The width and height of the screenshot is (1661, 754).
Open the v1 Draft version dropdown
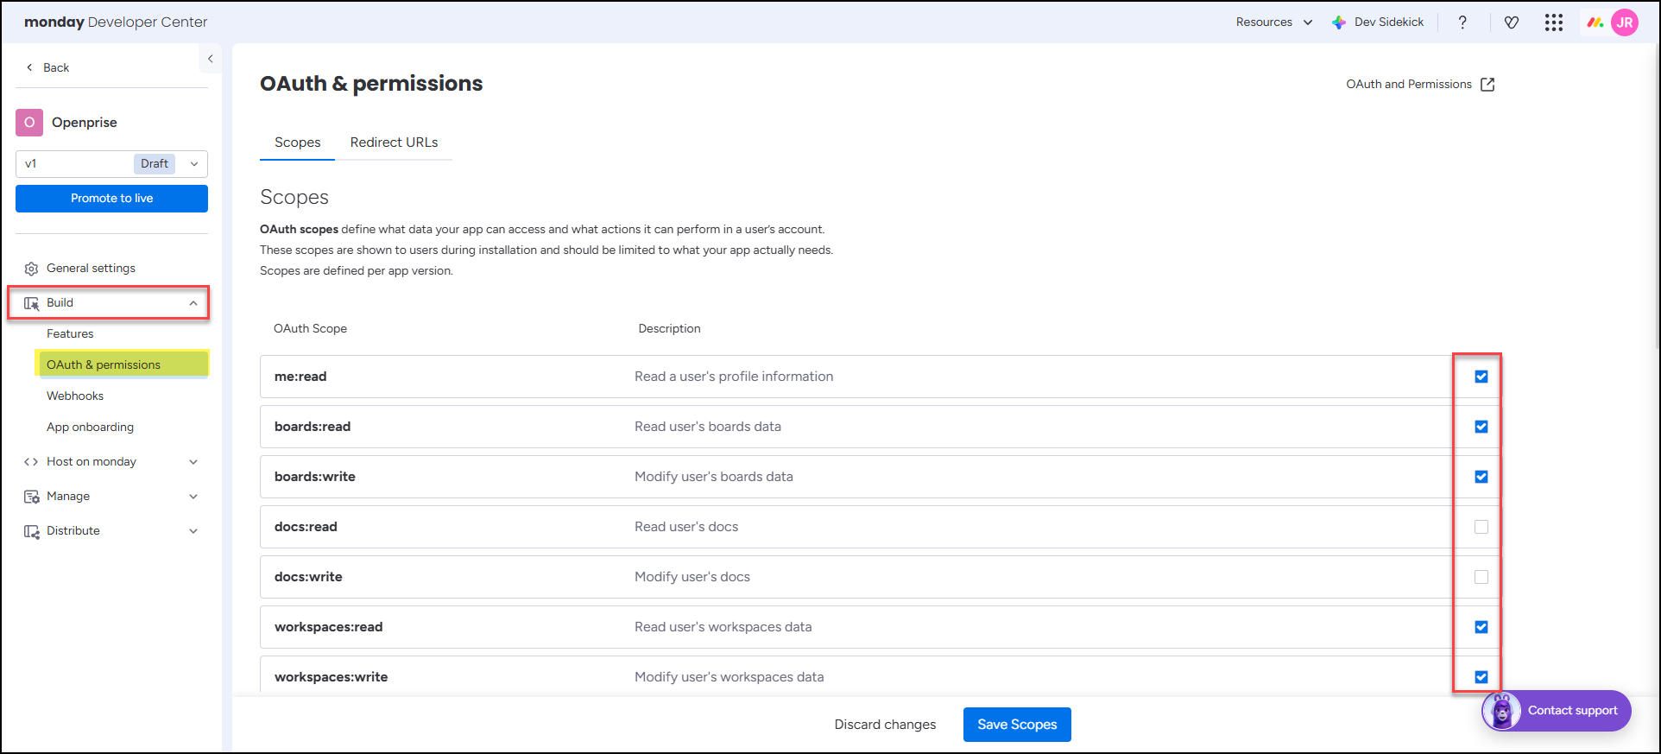coord(111,164)
